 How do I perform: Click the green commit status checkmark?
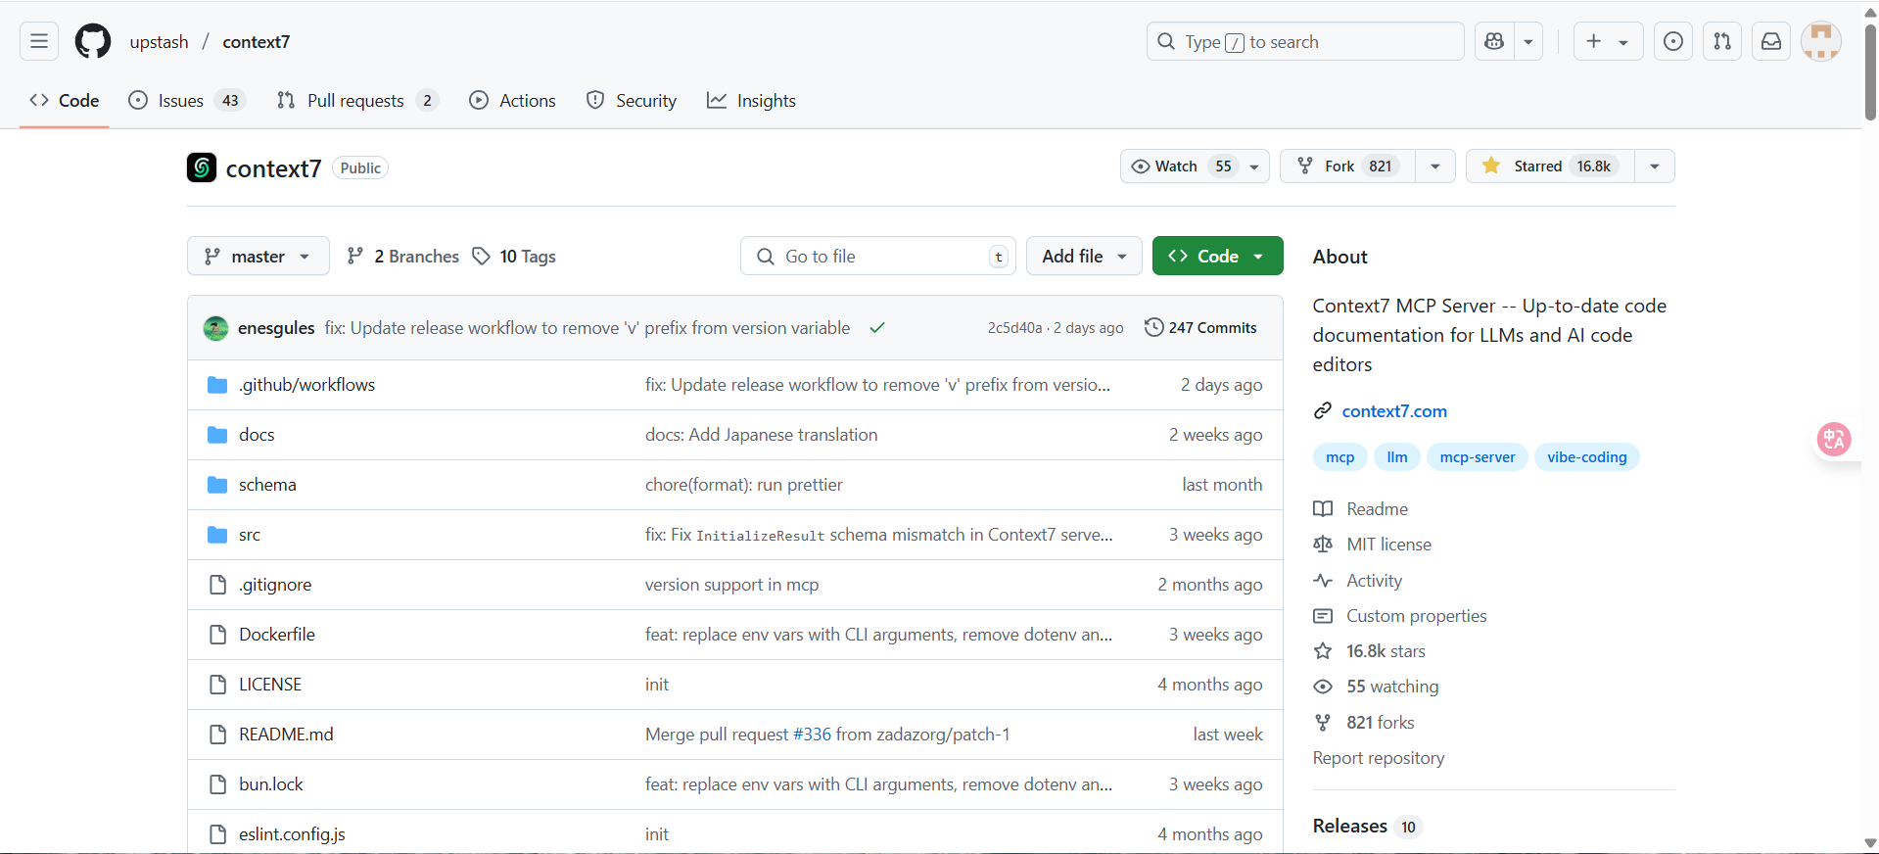click(x=877, y=328)
